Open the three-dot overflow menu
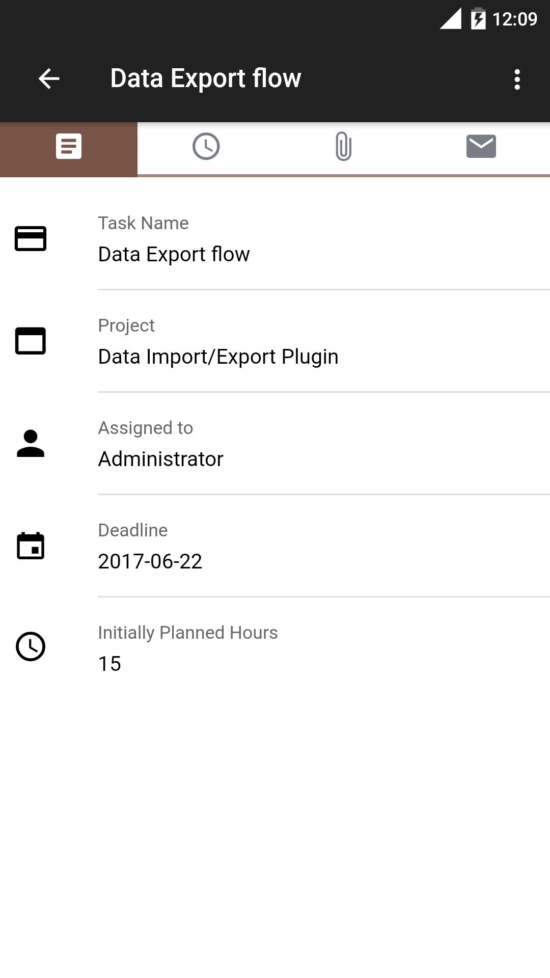The width and height of the screenshot is (550, 978). pos(517,79)
